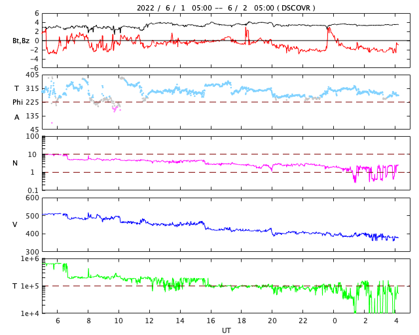
Task: Click the '135' tick on the Phi panel
Action: tap(32, 116)
